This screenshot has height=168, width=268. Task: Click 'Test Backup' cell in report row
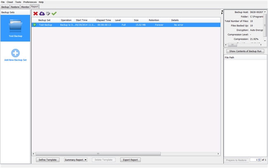point(45,25)
